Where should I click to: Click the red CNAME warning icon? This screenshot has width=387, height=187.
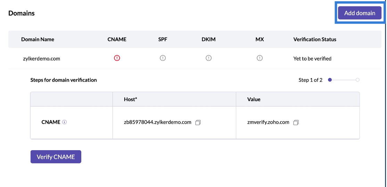tap(117, 58)
